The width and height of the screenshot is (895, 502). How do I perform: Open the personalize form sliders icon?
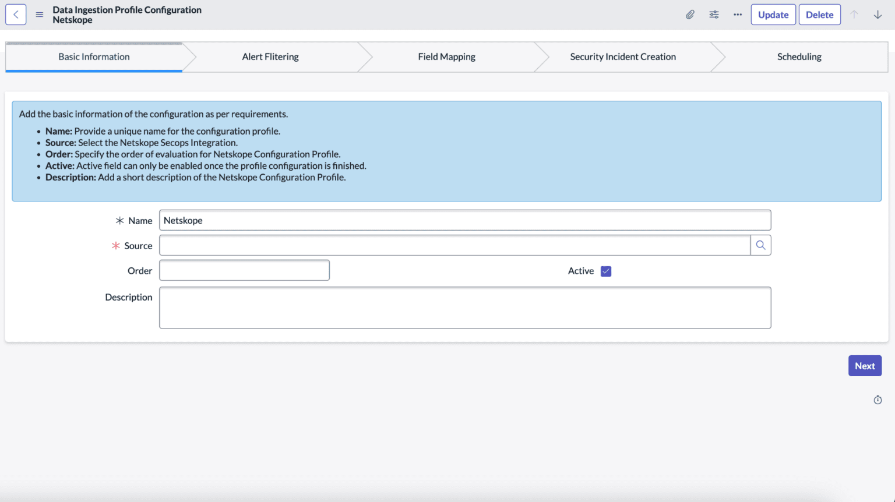coord(714,14)
